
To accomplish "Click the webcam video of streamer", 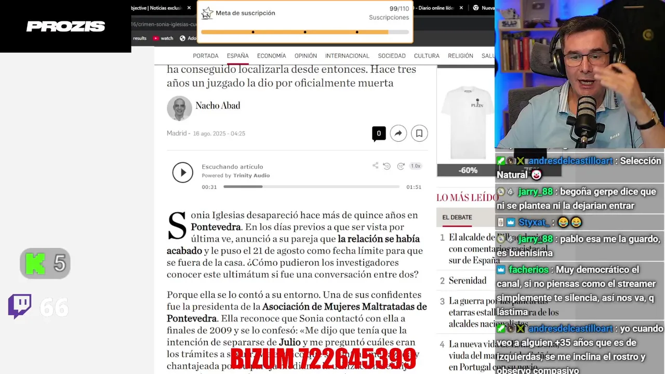I will [x=580, y=74].
